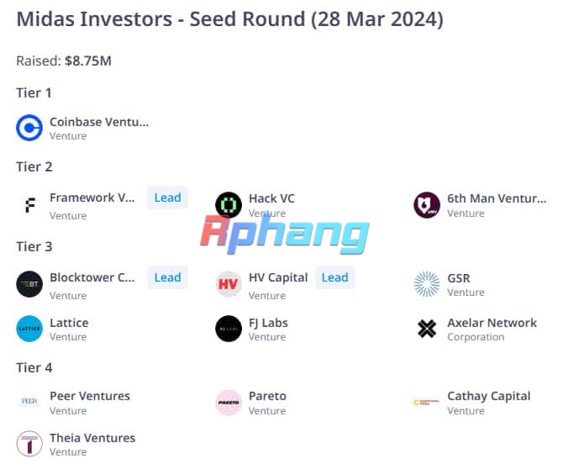Open the FJ Labs black logo
Image resolution: width=569 pixels, height=469 pixels.
pos(229,329)
